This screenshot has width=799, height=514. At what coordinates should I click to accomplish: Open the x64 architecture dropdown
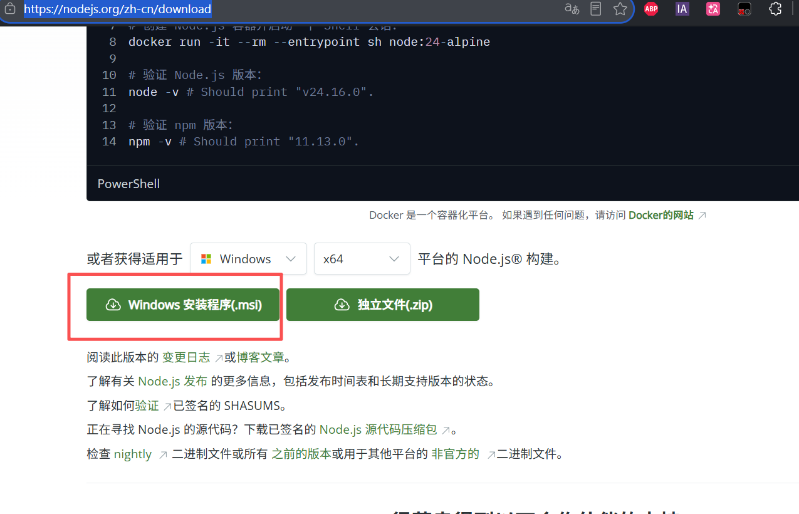coord(362,259)
